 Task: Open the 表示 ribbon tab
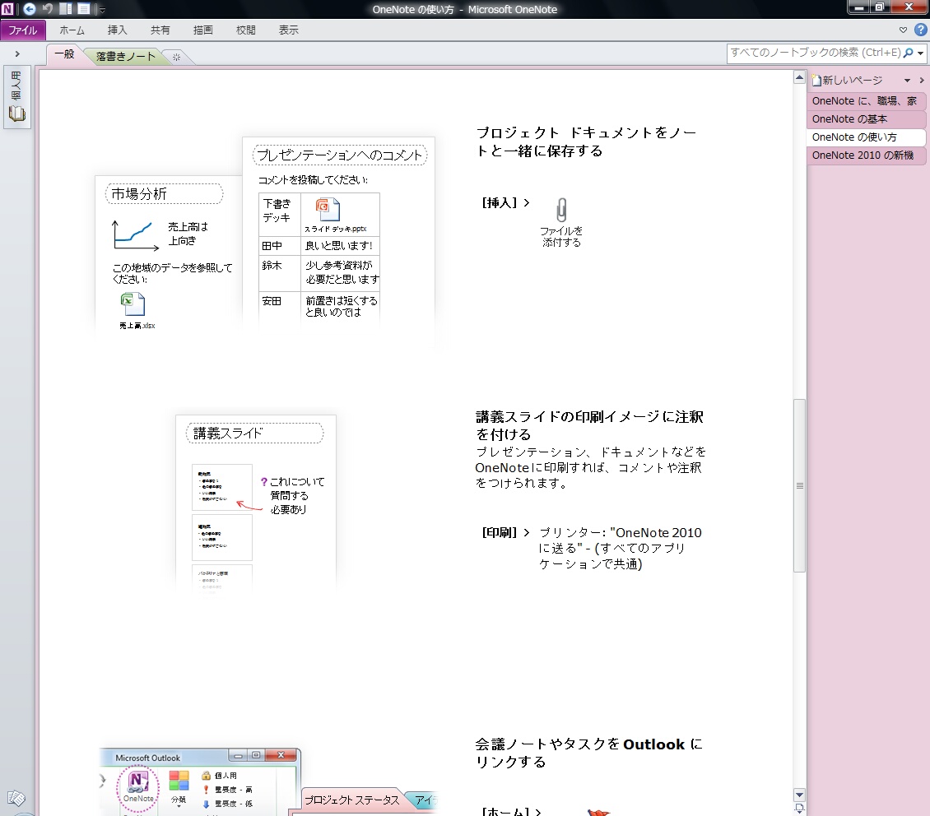coord(288,30)
